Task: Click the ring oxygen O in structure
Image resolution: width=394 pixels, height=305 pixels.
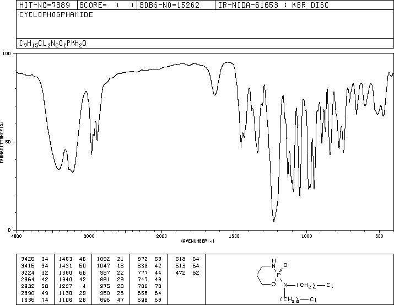Action: [274, 285]
